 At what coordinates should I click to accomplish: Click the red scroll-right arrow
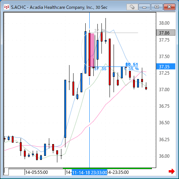(172, 171)
